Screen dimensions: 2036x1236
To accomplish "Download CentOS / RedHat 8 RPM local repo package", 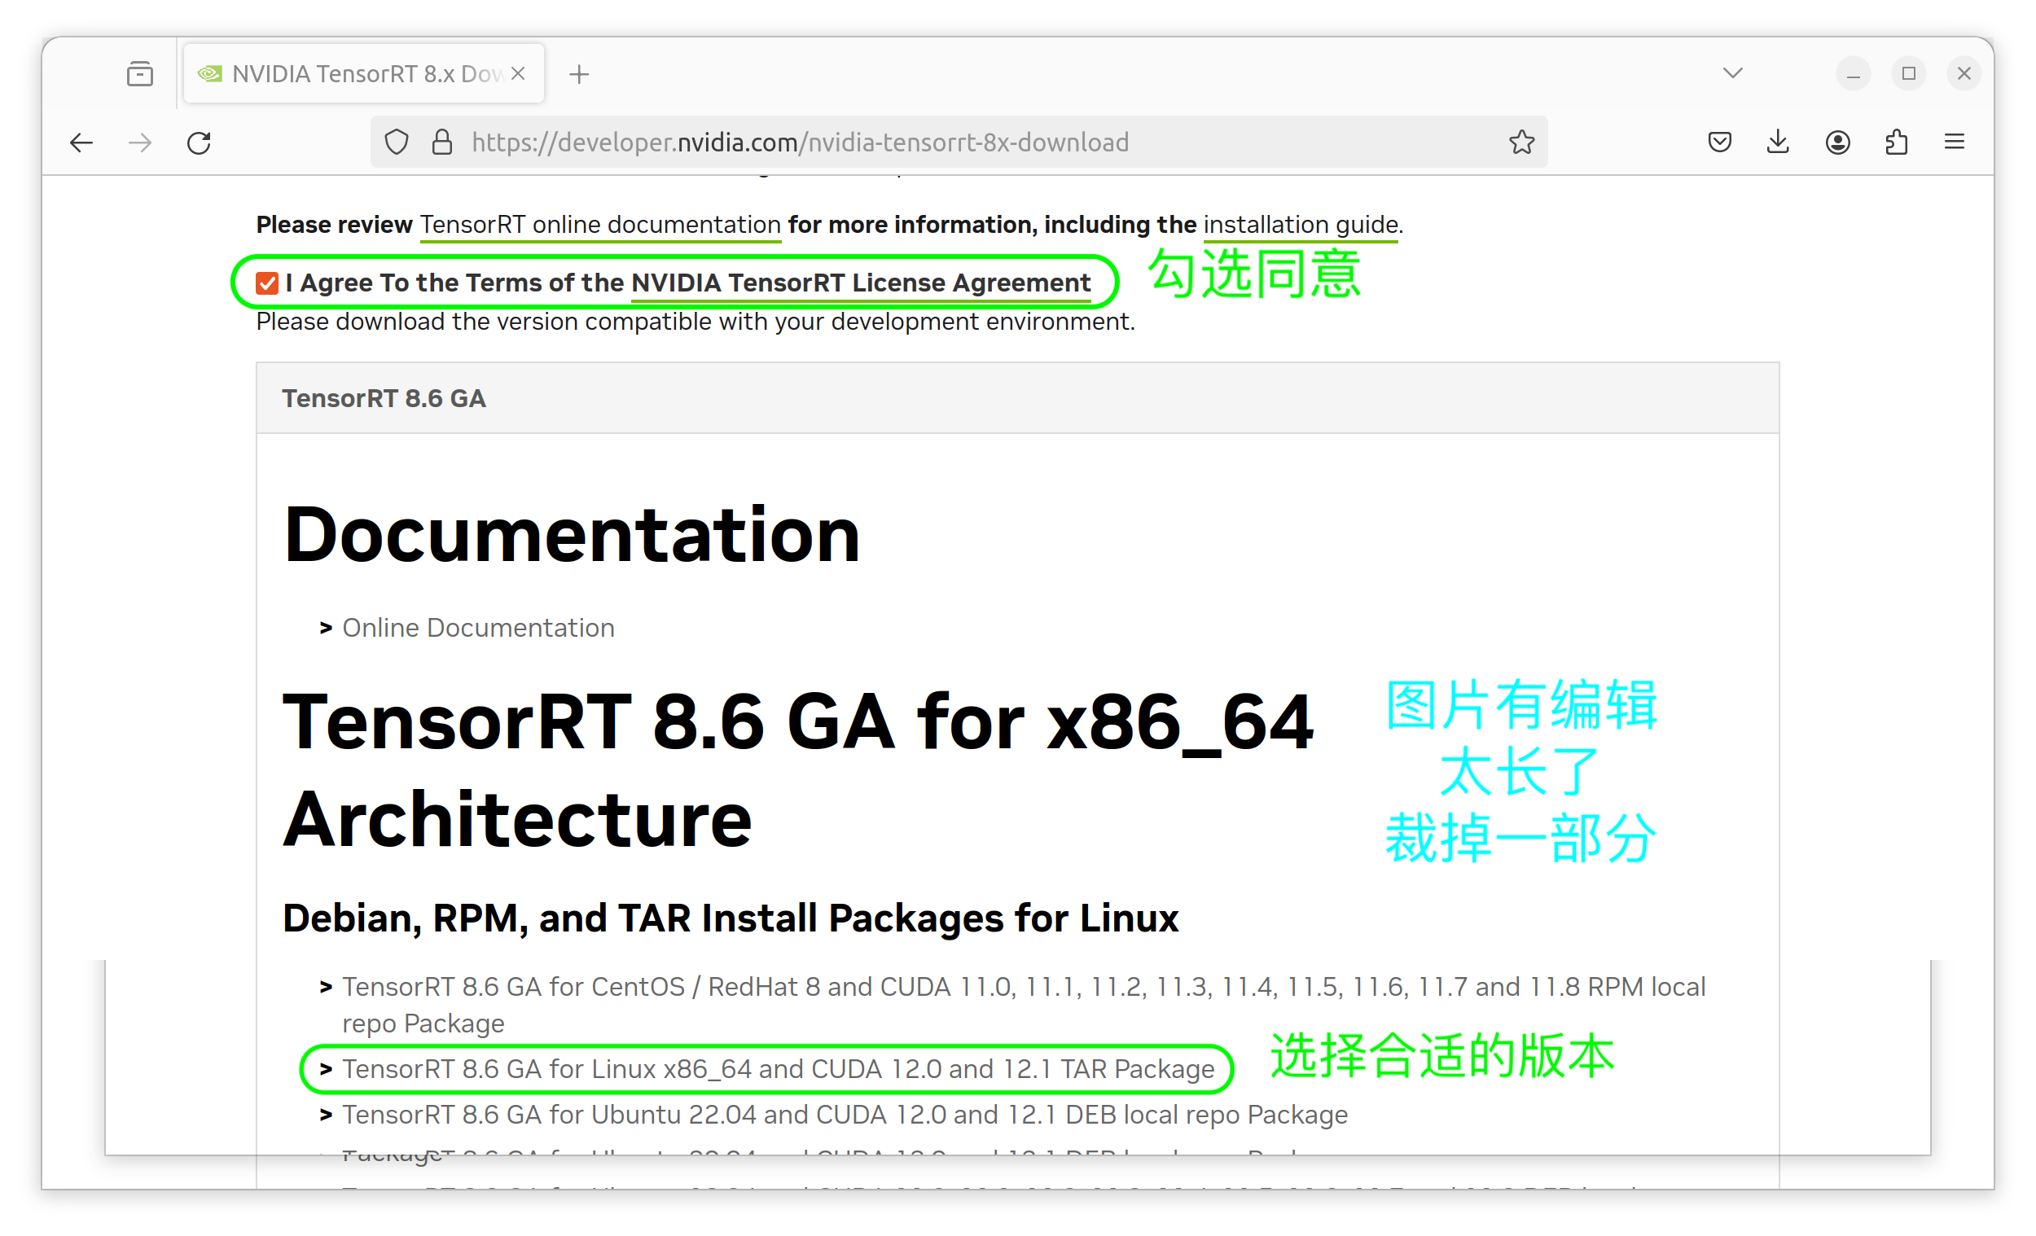I will point(1024,1005).
